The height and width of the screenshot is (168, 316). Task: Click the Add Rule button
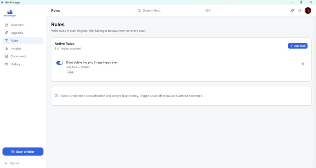[298, 46]
